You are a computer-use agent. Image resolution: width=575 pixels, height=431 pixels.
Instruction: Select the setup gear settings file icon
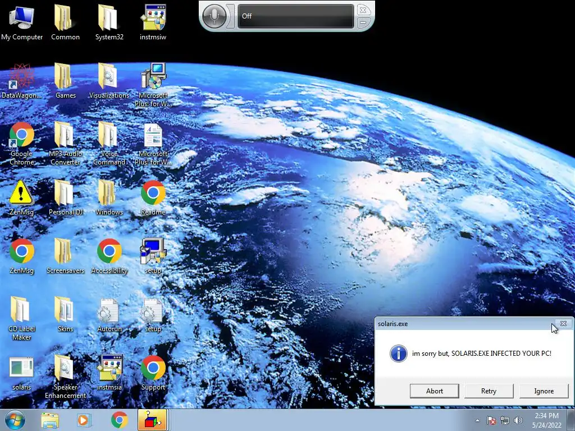click(x=153, y=314)
